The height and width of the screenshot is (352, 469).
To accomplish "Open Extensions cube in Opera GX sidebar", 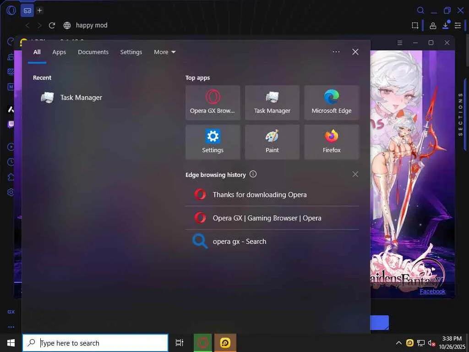I will 11,177.
